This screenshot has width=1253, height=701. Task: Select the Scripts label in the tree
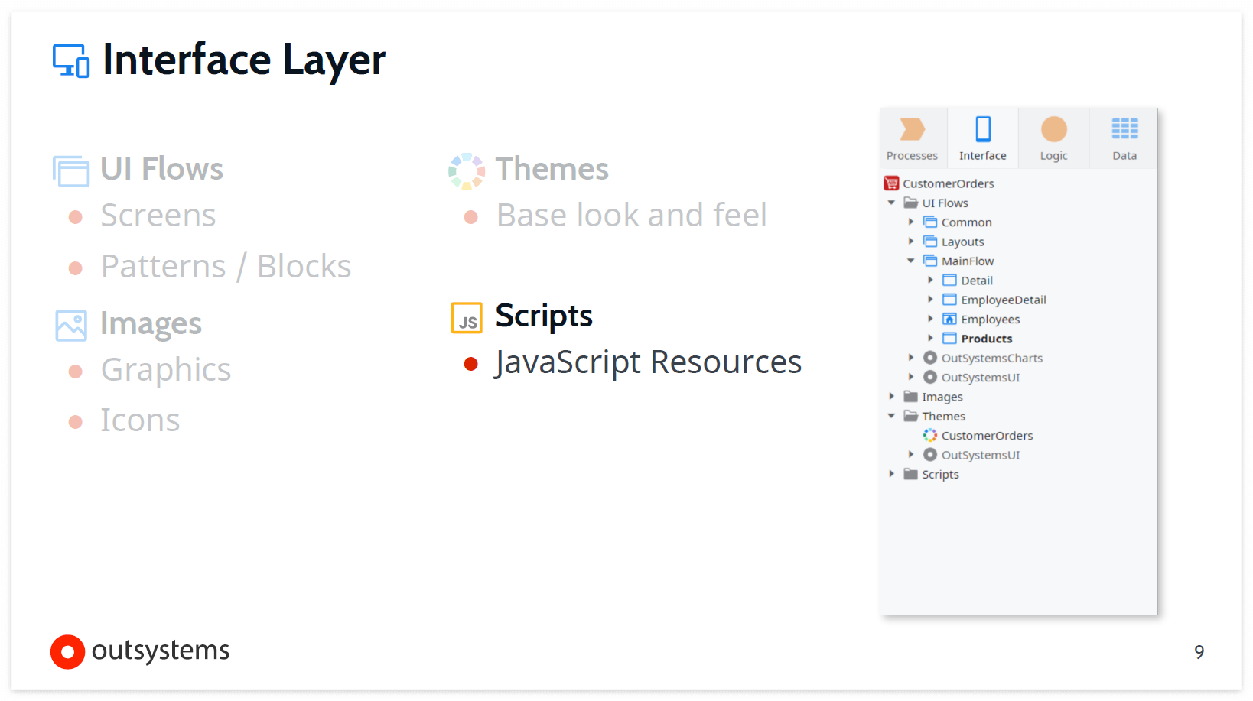[x=940, y=475]
